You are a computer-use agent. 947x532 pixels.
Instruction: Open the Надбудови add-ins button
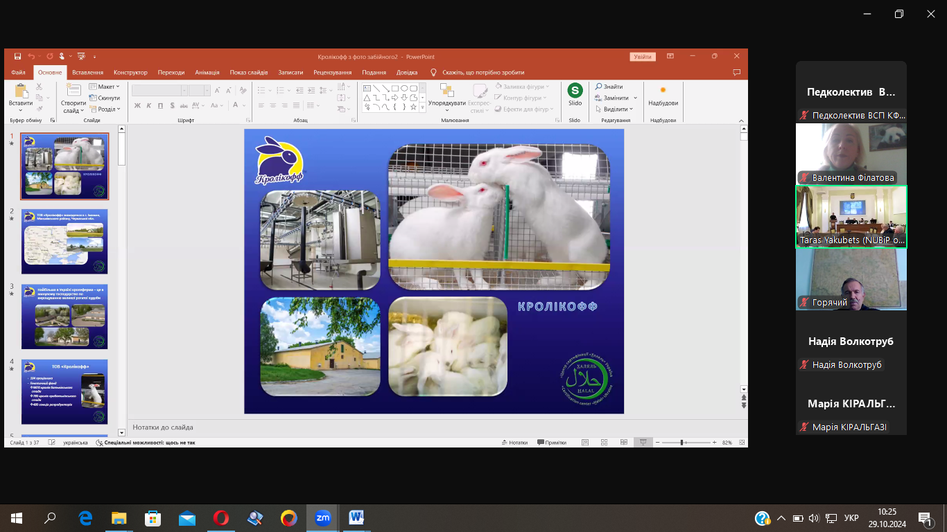pyautogui.click(x=663, y=96)
